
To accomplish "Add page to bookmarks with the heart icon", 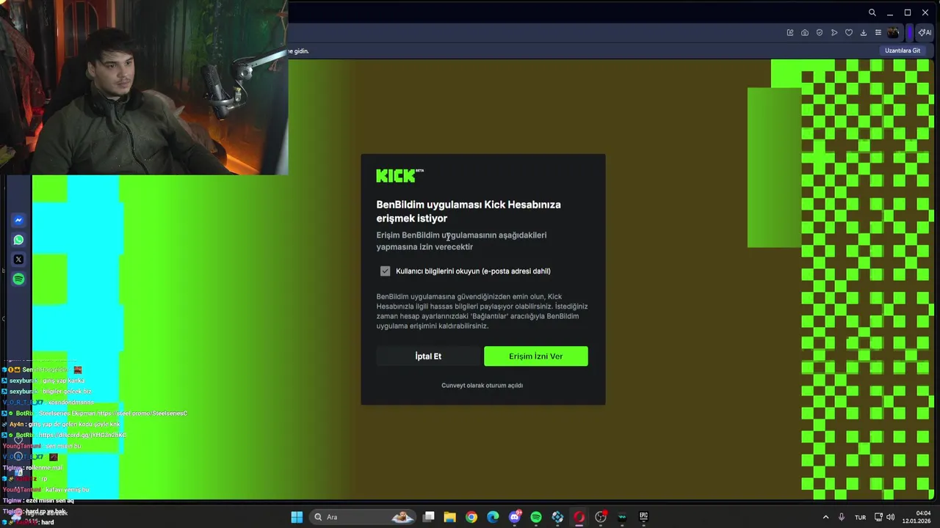I will click(849, 32).
